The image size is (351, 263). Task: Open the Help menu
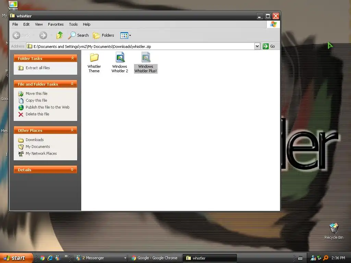point(86,24)
